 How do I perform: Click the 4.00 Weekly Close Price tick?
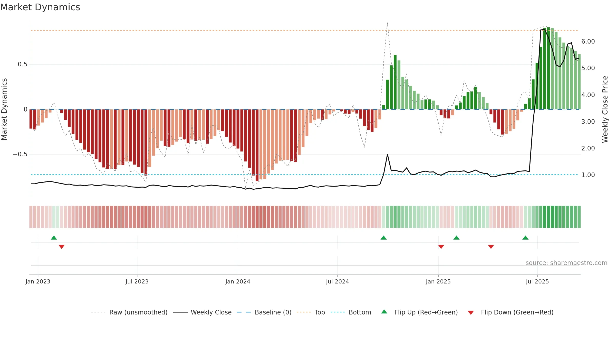click(x=588, y=95)
